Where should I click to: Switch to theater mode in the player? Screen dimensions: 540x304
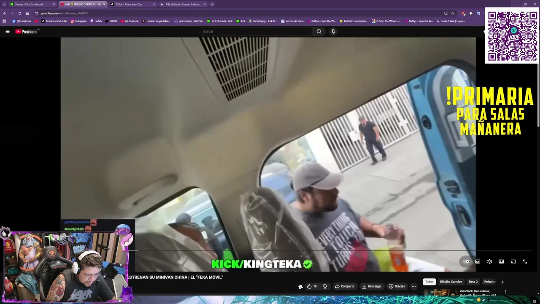pyautogui.click(x=501, y=261)
